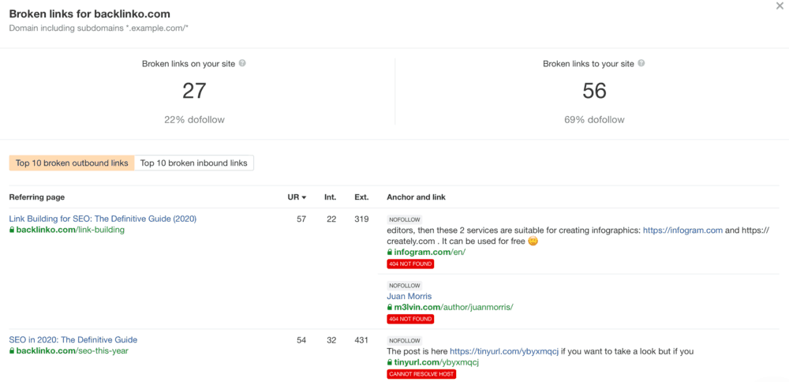Click NOFOLLOW tag above Juan Morris
Viewport: 789px width, 382px height.
[405, 286]
